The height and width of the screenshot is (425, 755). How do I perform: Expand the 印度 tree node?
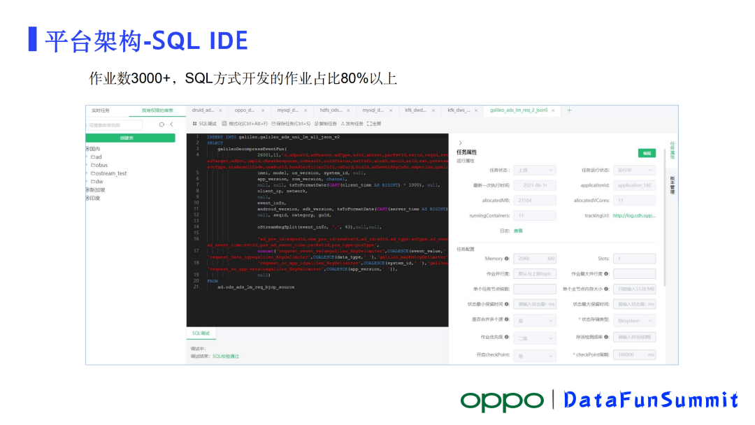87,199
